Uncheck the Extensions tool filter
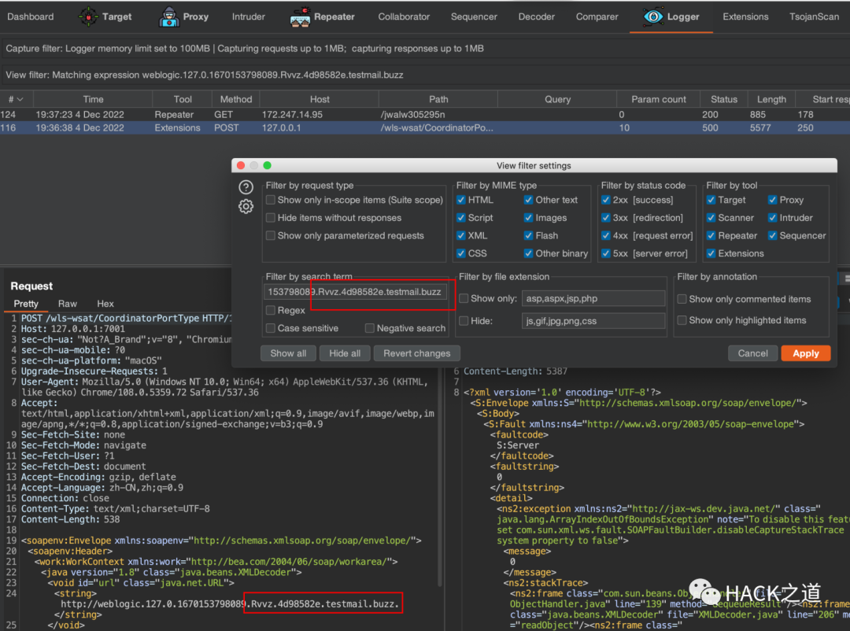850x631 pixels. [x=711, y=253]
